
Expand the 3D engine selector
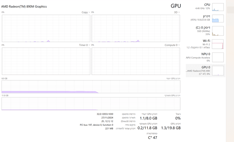click(x=176, y=12)
